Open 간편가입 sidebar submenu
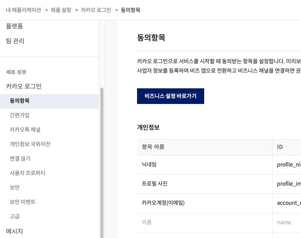301x238 pixels. pos(20,115)
